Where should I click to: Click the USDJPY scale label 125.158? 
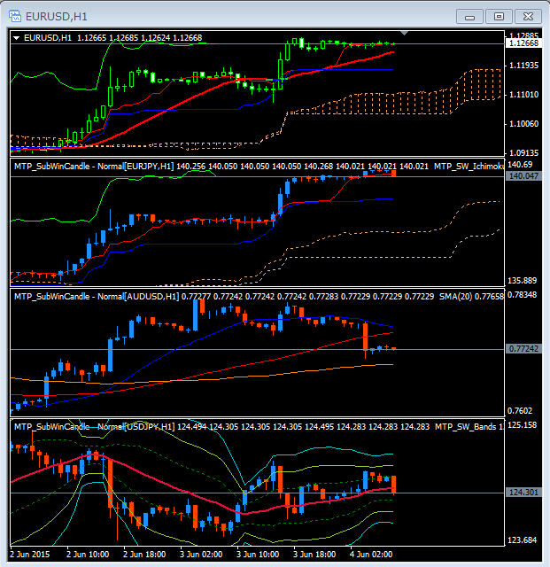[x=523, y=425]
